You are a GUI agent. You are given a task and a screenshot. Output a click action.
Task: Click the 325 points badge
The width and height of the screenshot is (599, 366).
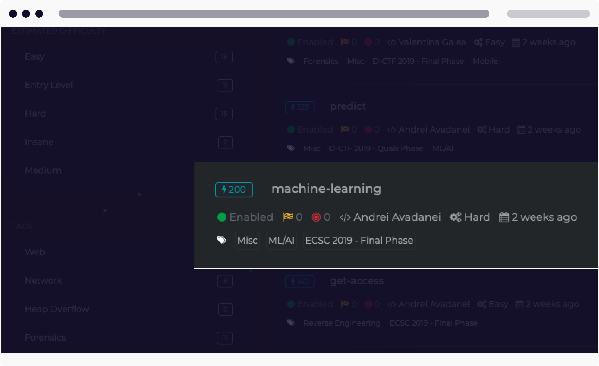(x=300, y=107)
